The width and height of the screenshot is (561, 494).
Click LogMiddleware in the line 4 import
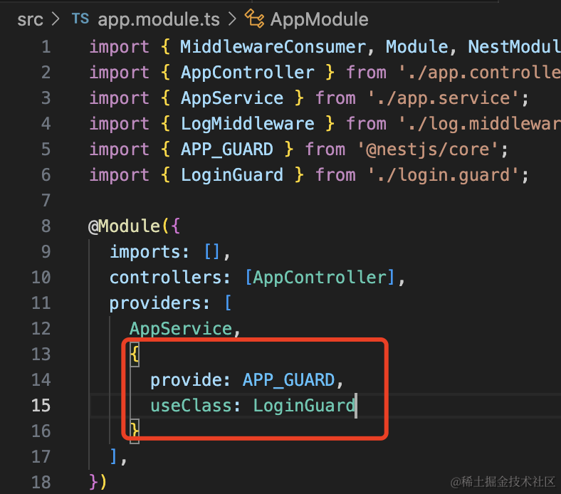(x=247, y=124)
